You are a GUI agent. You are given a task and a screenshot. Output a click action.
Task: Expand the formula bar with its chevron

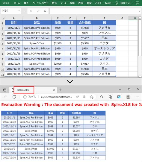tap(139, 11)
